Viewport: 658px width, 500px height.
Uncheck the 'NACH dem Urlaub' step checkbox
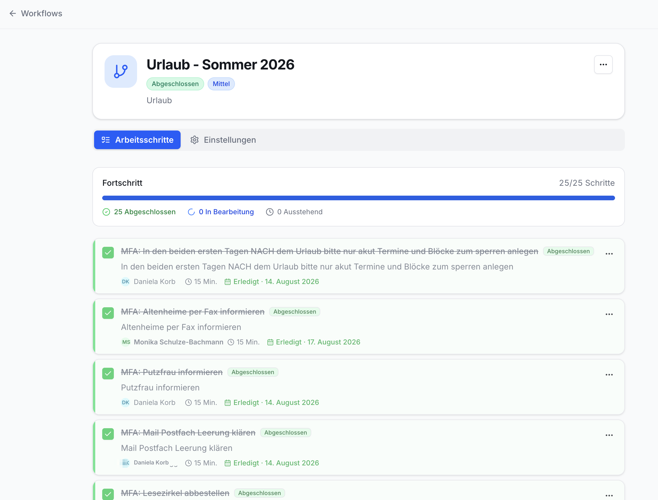[x=108, y=253]
